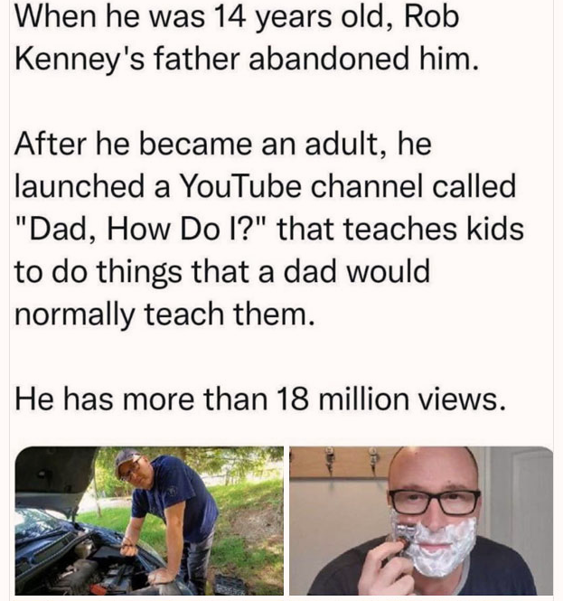Click the black glasses on shaving man
563x601 pixels.
tap(434, 501)
